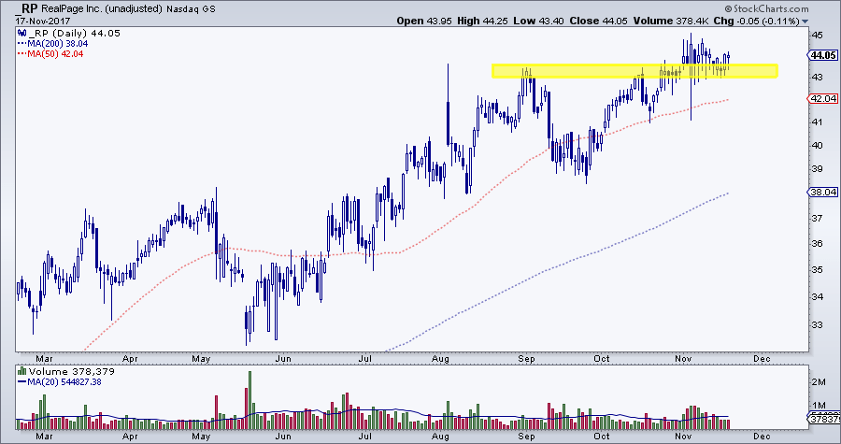Image resolution: width=841 pixels, height=444 pixels.
Task: Click the yellow highlighted resistance zone
Action: click(x=634, y=71)
